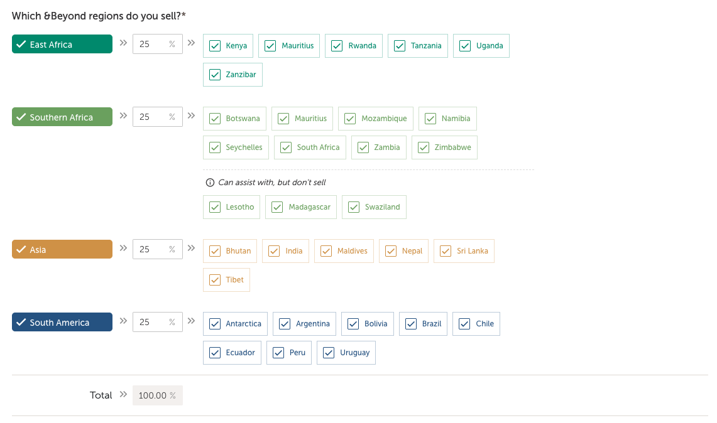Uncheck the Botswana checkbox
The height and width of the screenshot is (423, 717).
[x=215, y=119]
